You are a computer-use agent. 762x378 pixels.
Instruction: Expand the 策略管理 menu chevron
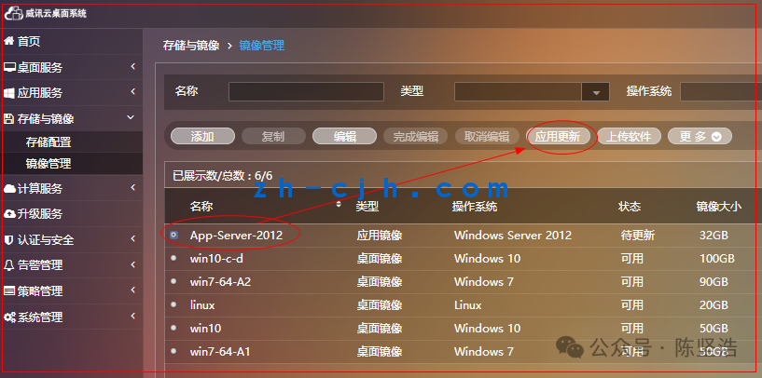[x=132, y=290]
